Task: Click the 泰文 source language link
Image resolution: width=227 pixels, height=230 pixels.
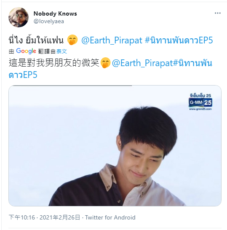Action: click(61, 51)
